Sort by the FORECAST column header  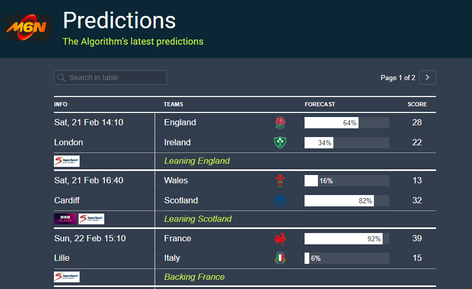click(x=319, y=104)
